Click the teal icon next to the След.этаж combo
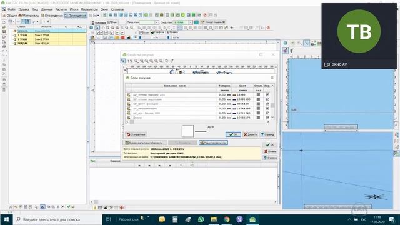 (196, 22)
